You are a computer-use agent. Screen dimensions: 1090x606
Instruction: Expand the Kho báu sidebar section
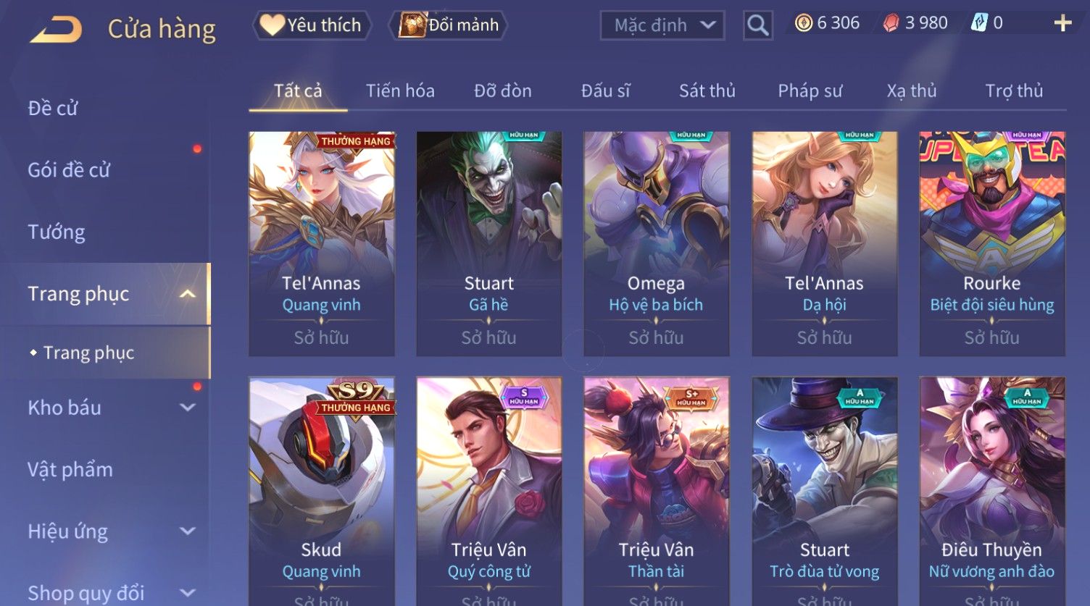pos(187,408)
